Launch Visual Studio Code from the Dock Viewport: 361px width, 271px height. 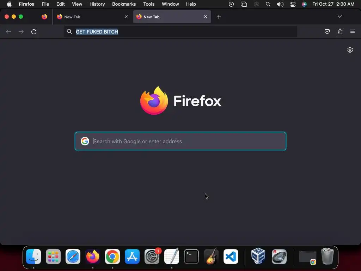coord(231,257)
